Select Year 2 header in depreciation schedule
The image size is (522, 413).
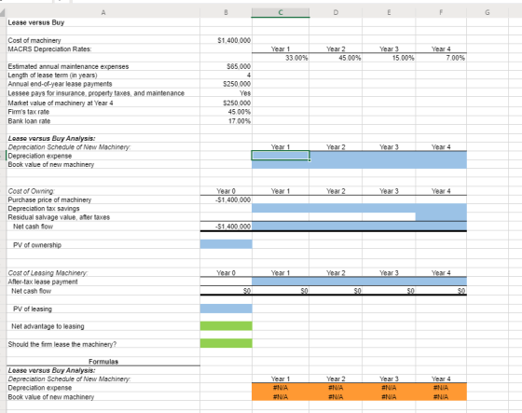[336, 147]
